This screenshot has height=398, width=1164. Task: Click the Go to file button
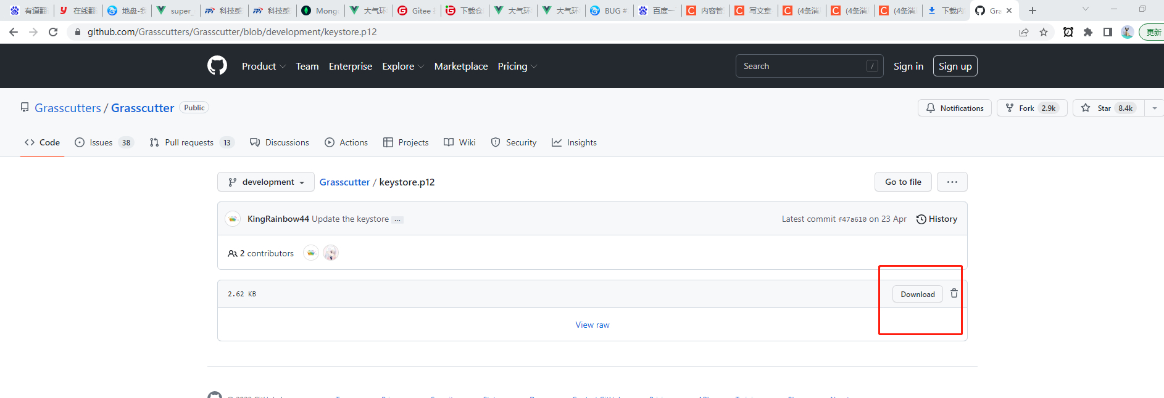[903, 182]
